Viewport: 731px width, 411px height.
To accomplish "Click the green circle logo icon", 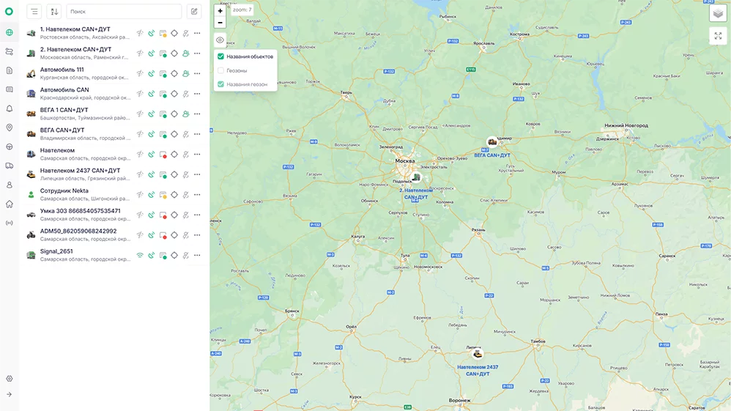I will (9, 11).
